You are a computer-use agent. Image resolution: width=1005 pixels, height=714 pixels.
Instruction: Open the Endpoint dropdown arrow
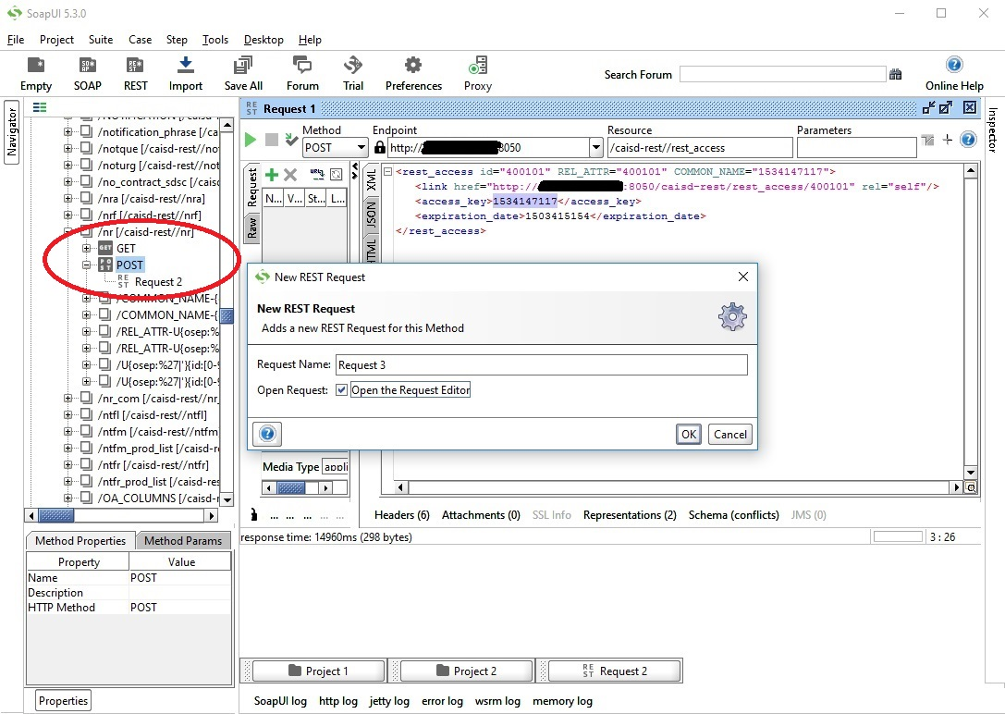595,148
